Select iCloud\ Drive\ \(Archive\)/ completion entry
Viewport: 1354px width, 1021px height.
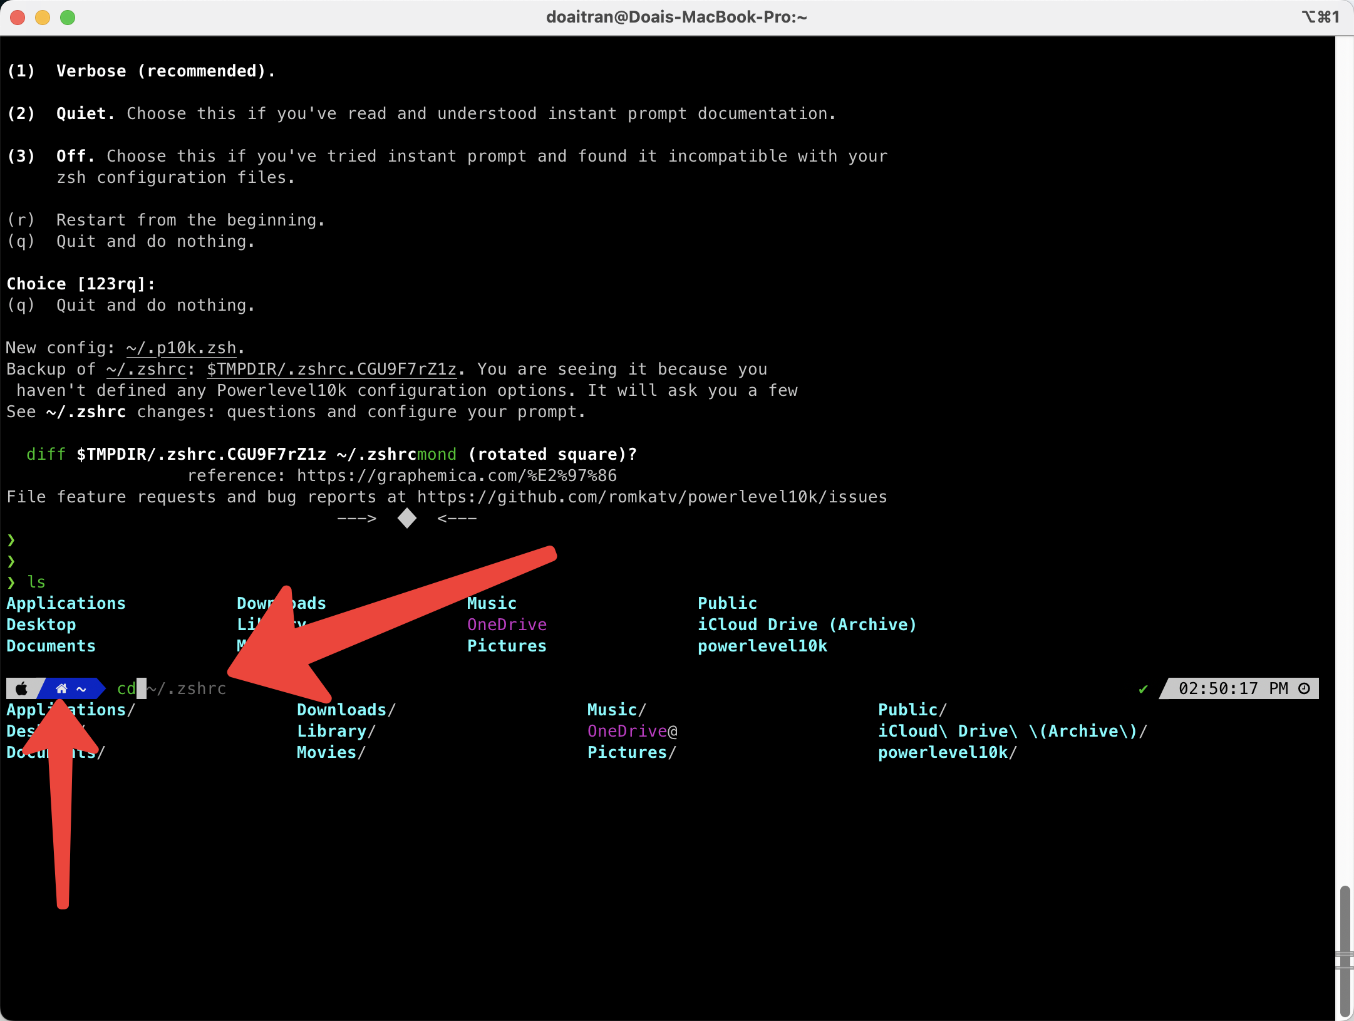click(1013, 731)
